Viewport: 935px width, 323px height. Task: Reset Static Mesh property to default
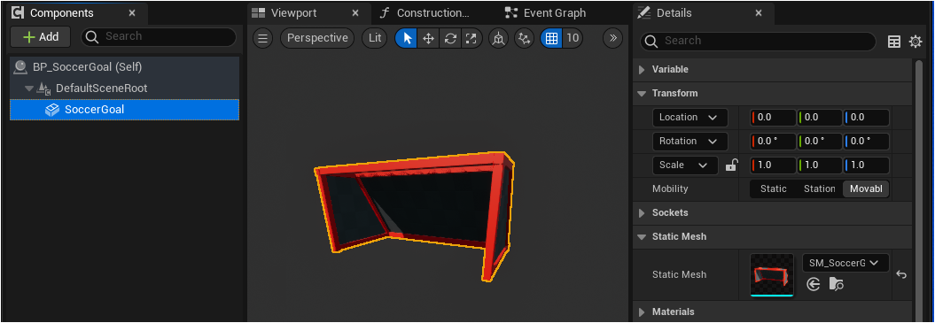(x=901, y=274)
